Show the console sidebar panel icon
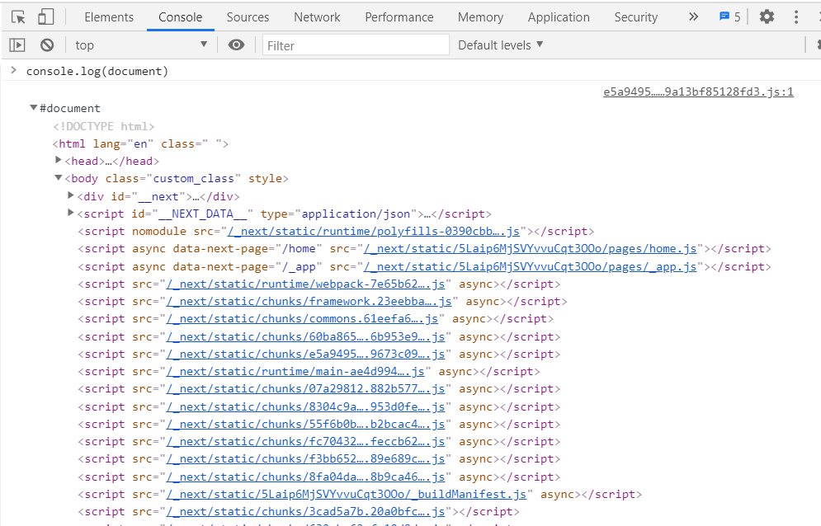Screen dimensions: 821x526 pyautogui.click(x=17, y=45)
